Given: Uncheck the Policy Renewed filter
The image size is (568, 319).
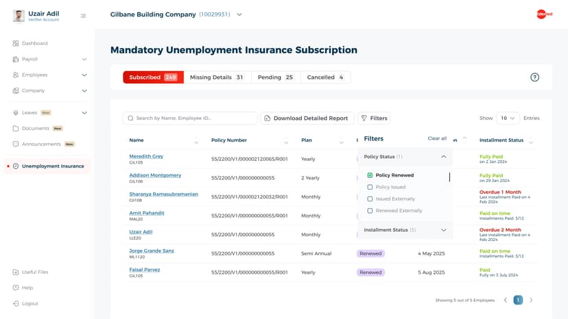Looking at the screenshot, I should [x=370, y=175].
